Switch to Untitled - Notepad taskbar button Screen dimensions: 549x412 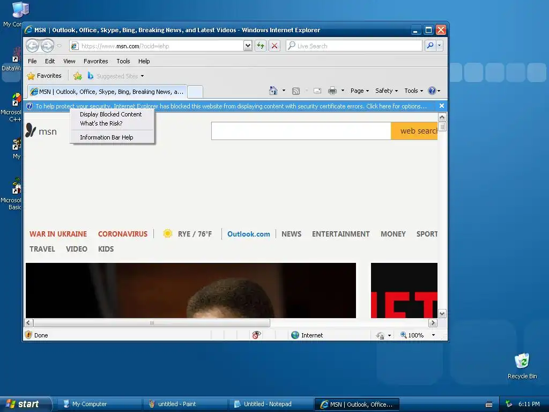click(x=271, y=404)
